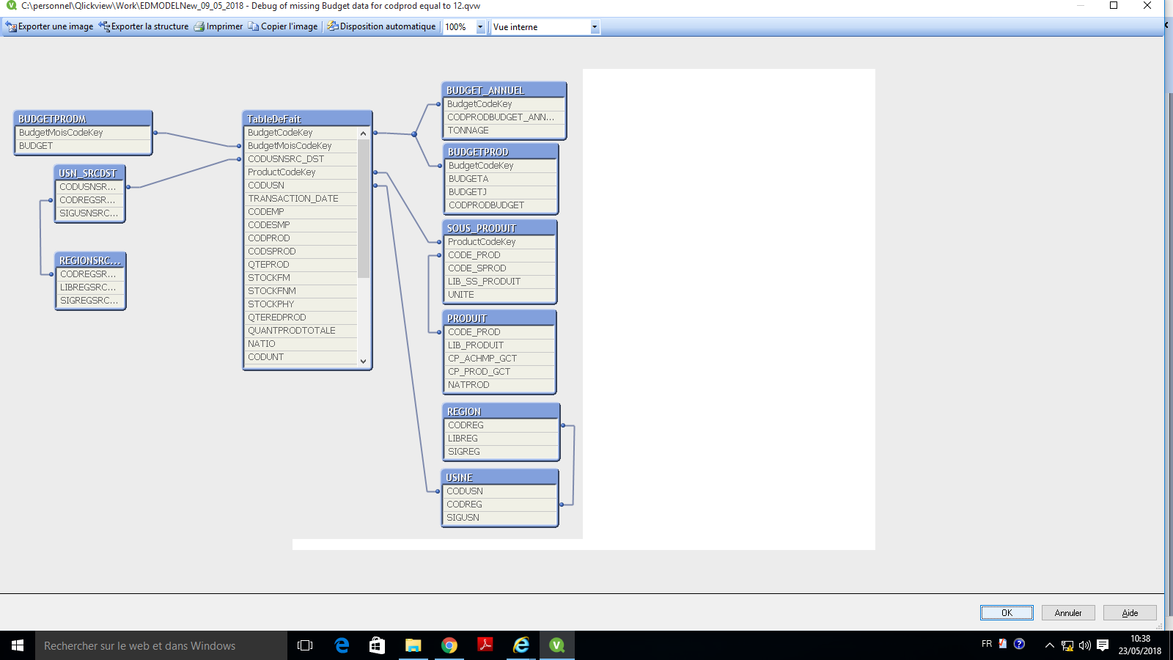Expand the Vue interne view dropdown
The image size is (1173, 660).
click(x=595, y=27)
